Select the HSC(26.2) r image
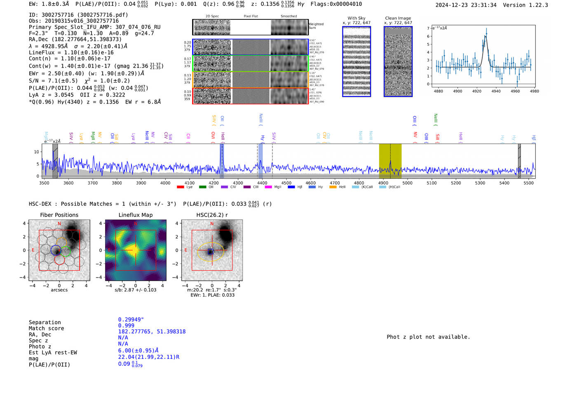This screenshot has height=393, width=577. point(212,250)
